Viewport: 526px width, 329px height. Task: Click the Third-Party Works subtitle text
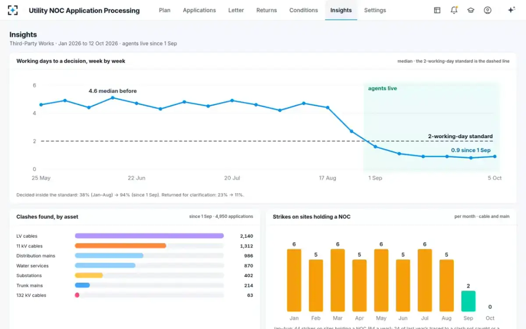click(x=93, y=43)
